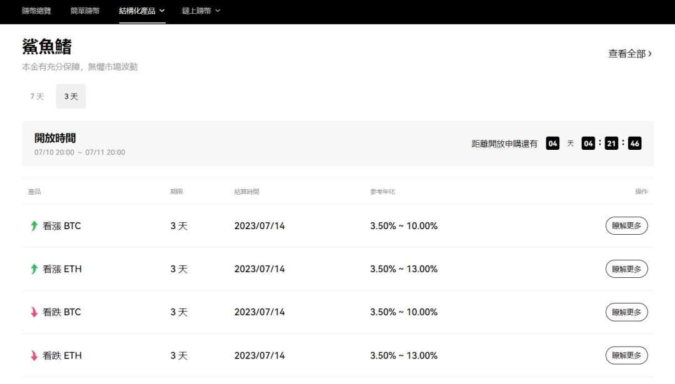The width and height of the screenshot is (675, 384).
Task: Expand the 結構化產品 dropdown menu
Action: [x=142, y=11]
